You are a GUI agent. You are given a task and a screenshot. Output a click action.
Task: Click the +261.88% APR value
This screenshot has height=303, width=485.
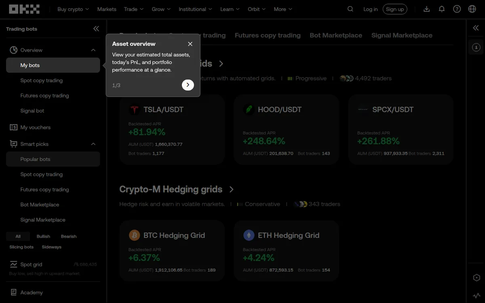click(378, 141)
